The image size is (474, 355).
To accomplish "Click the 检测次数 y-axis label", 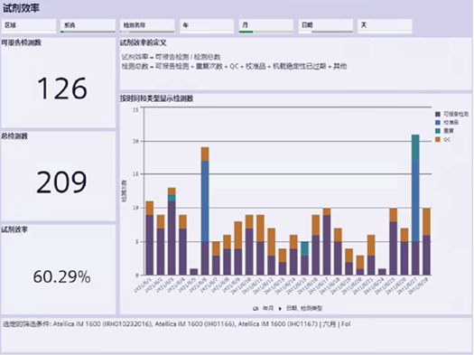I will pos(125,192).
